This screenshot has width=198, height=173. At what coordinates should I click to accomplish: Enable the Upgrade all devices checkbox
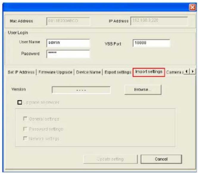pyautogui.click(x=20, y=102)
